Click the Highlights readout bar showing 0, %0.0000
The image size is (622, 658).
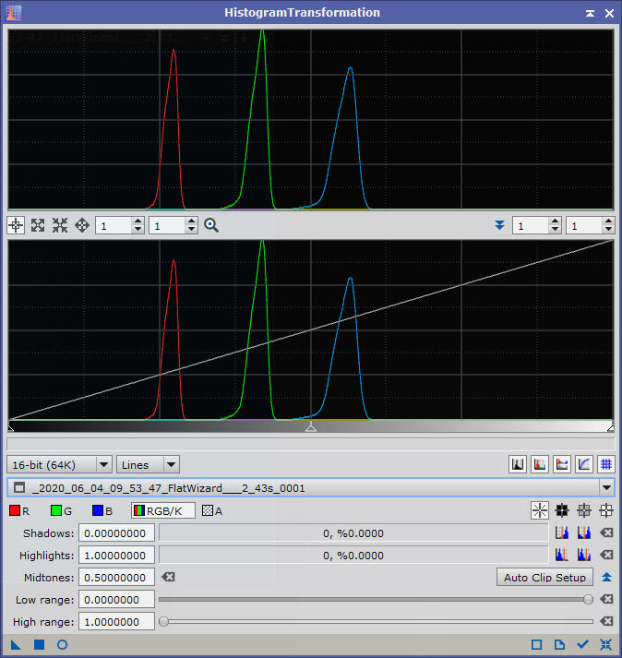(353, 556)
